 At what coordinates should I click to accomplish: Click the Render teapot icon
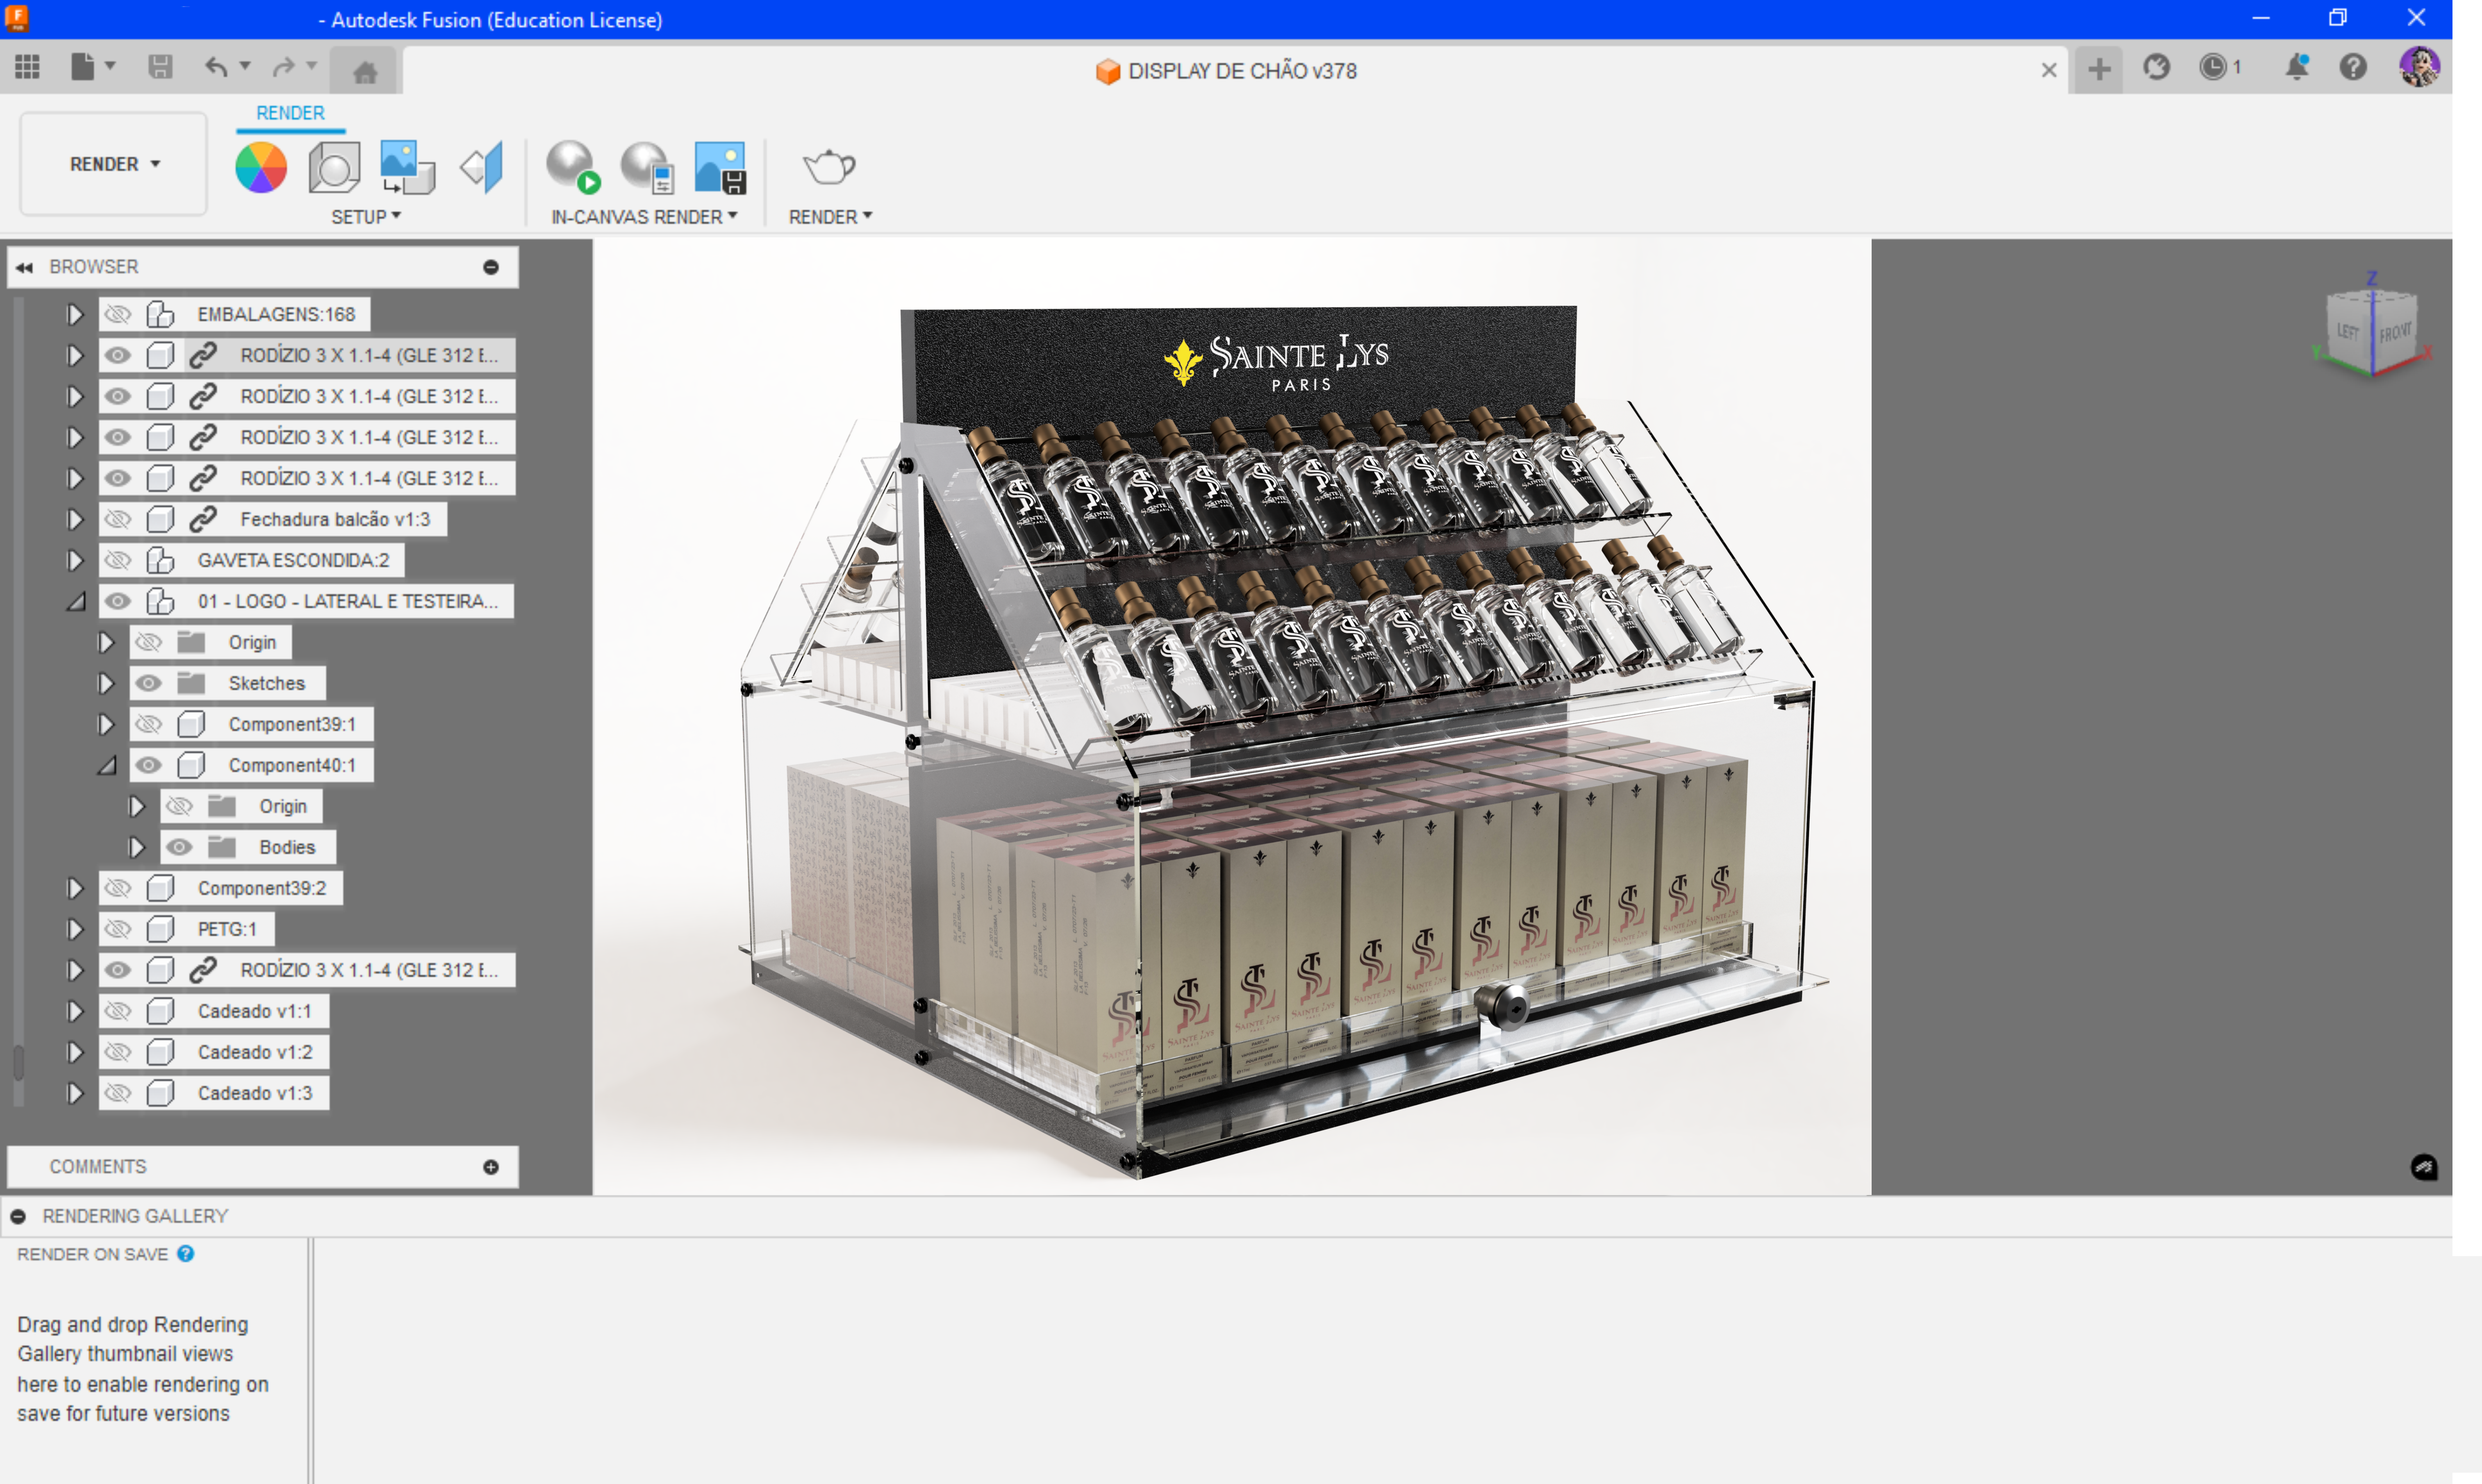[x=829, y=167]
